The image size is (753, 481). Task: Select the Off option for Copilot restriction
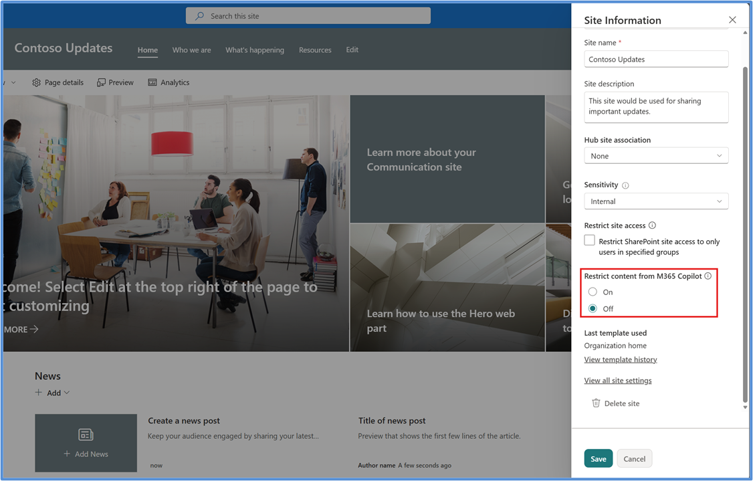tap(592, 308)
